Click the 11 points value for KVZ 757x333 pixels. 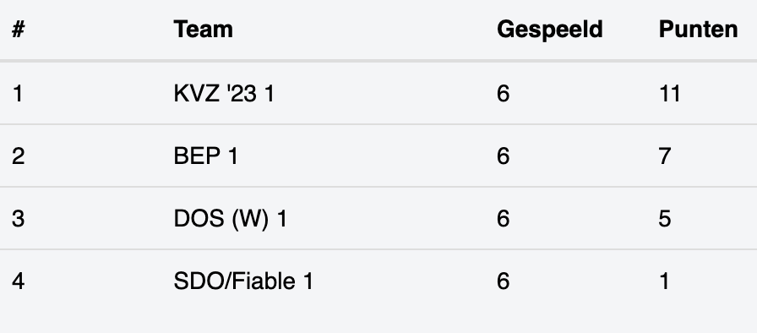pos(670,93)
